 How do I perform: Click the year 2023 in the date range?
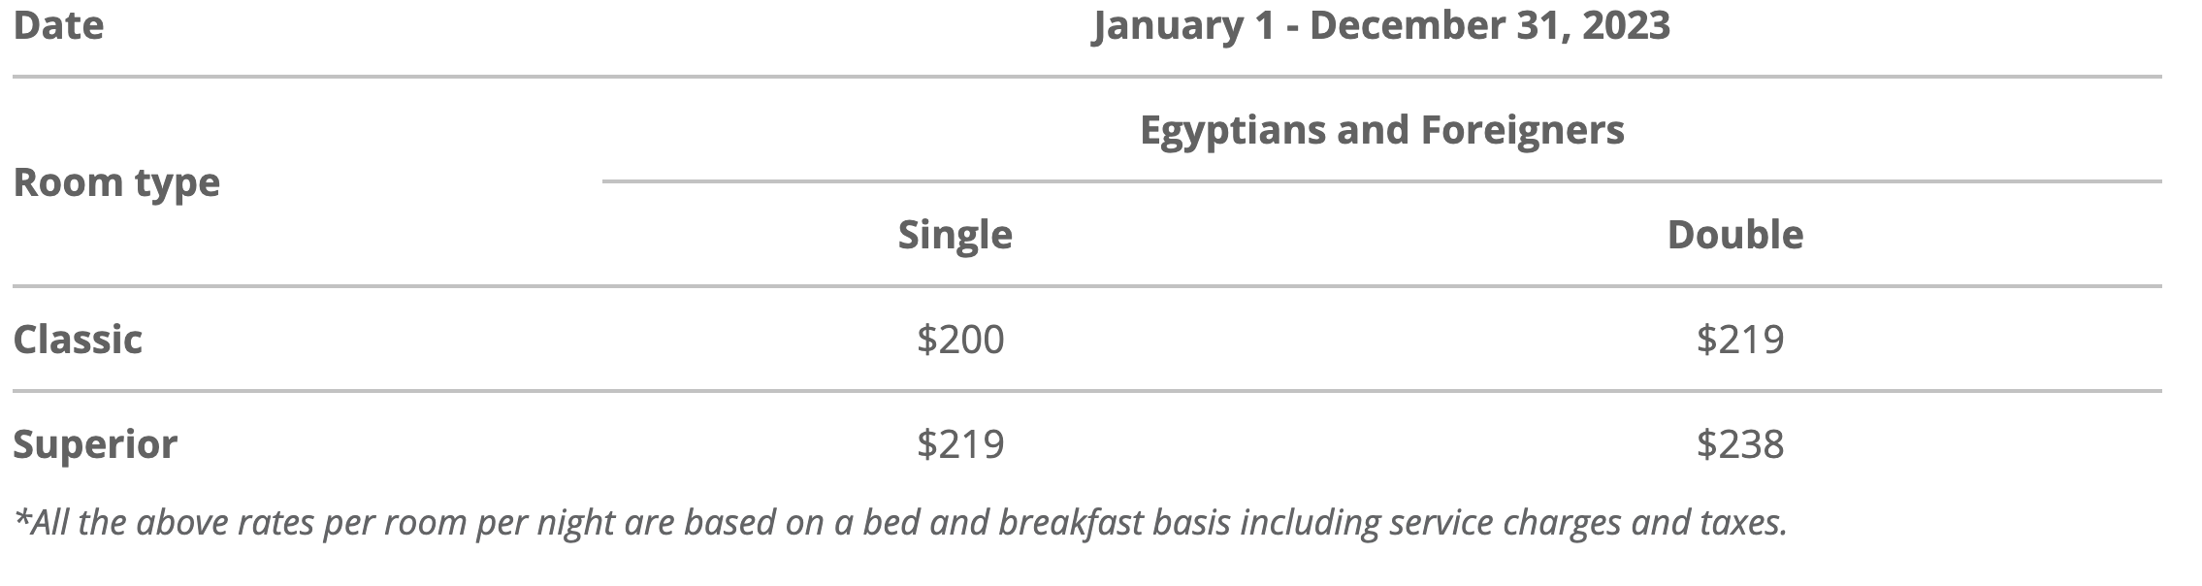coord(1626,25)
